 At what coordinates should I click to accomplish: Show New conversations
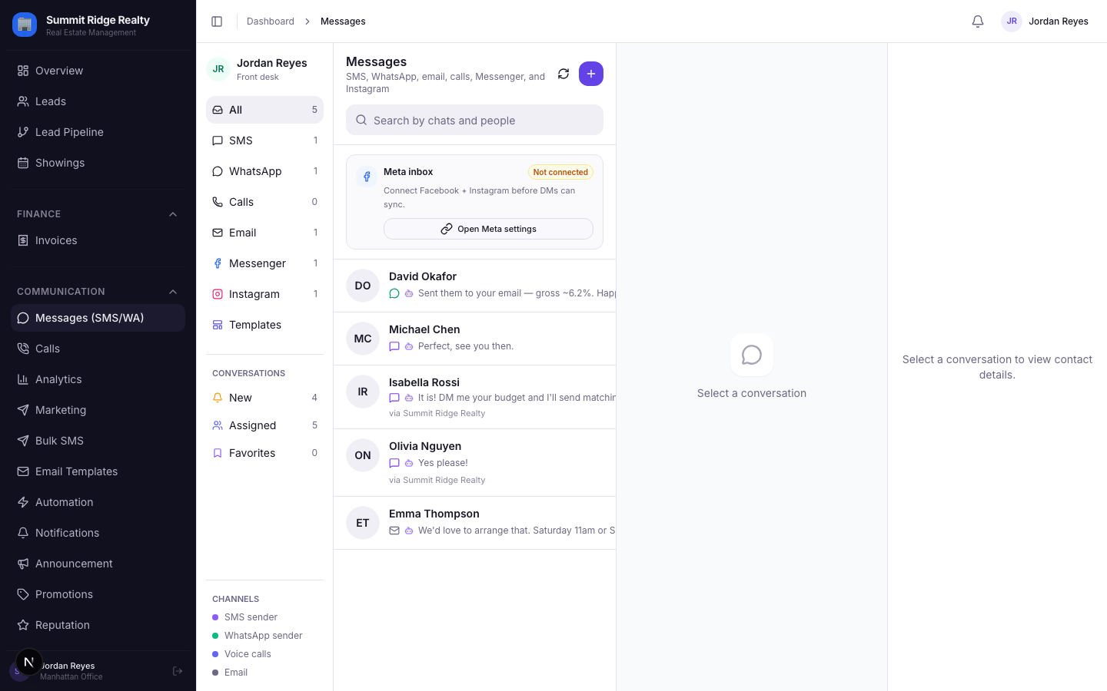click(264, 398)
